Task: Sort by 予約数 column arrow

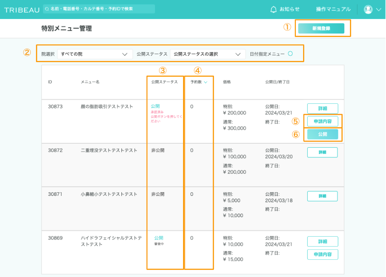Action: (x=206, y=82)
